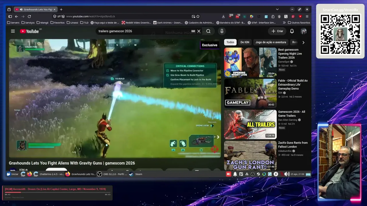The image size is (367, 206).
Task: Open the Outros favoritos folder
Action: pyautogui.click(x=299, y=23)
